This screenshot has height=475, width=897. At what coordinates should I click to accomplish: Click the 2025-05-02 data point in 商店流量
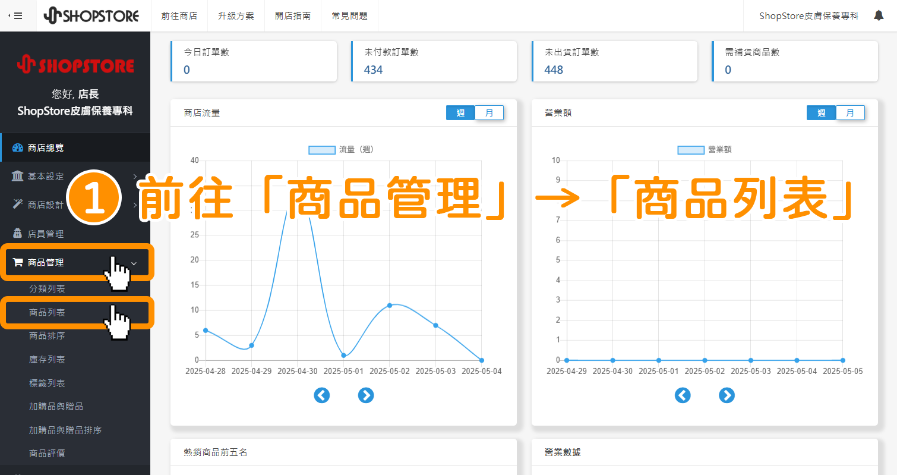[390, 306]
